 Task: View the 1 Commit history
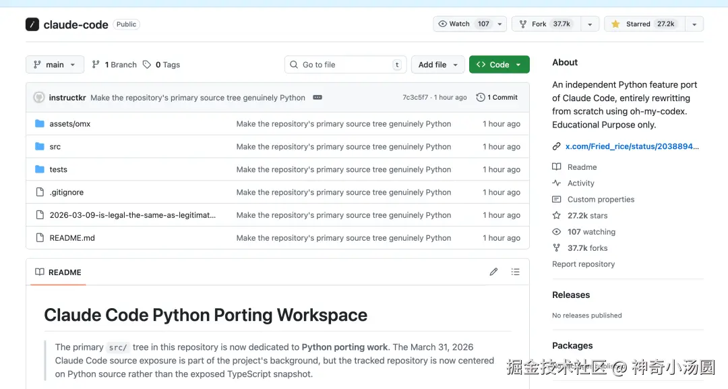(x=497, y=98)
